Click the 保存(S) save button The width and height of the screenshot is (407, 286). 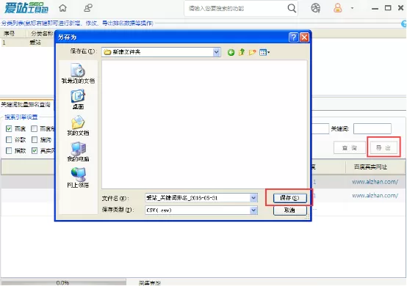point(289,198)
